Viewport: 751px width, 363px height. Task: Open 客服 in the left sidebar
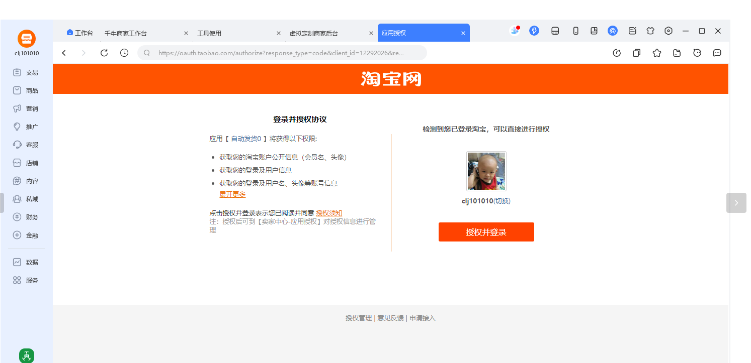click(26, 145)
